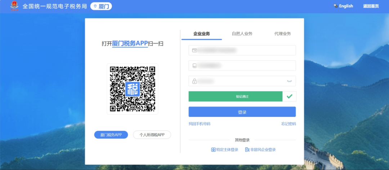Toggle password visibility eye icon
Viewport: 389px width, 170px height.
pos(289,81)
